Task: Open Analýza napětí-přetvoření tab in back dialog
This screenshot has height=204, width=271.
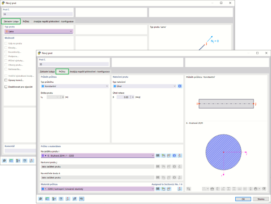Action: [x=53, y=21]
